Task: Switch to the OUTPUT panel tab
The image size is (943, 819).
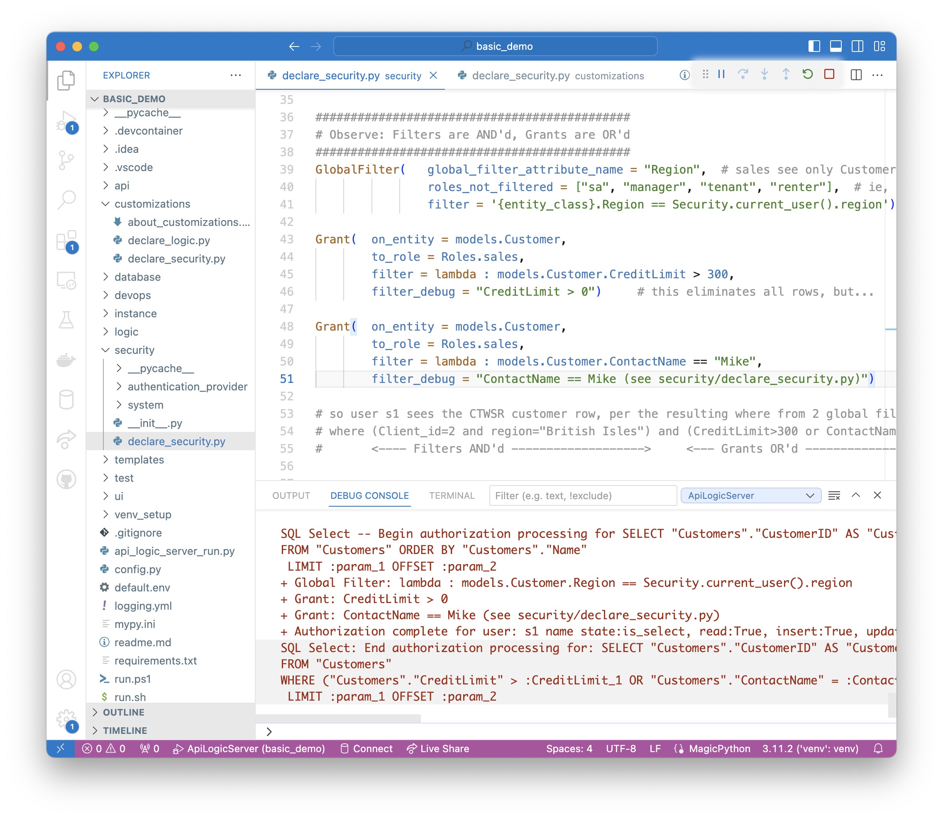Action: 291,495
